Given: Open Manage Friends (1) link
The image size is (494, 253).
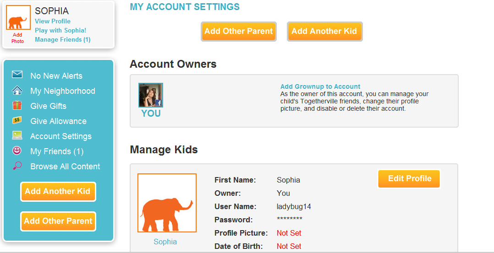Looking at the screenshot, I should (63, 39).
